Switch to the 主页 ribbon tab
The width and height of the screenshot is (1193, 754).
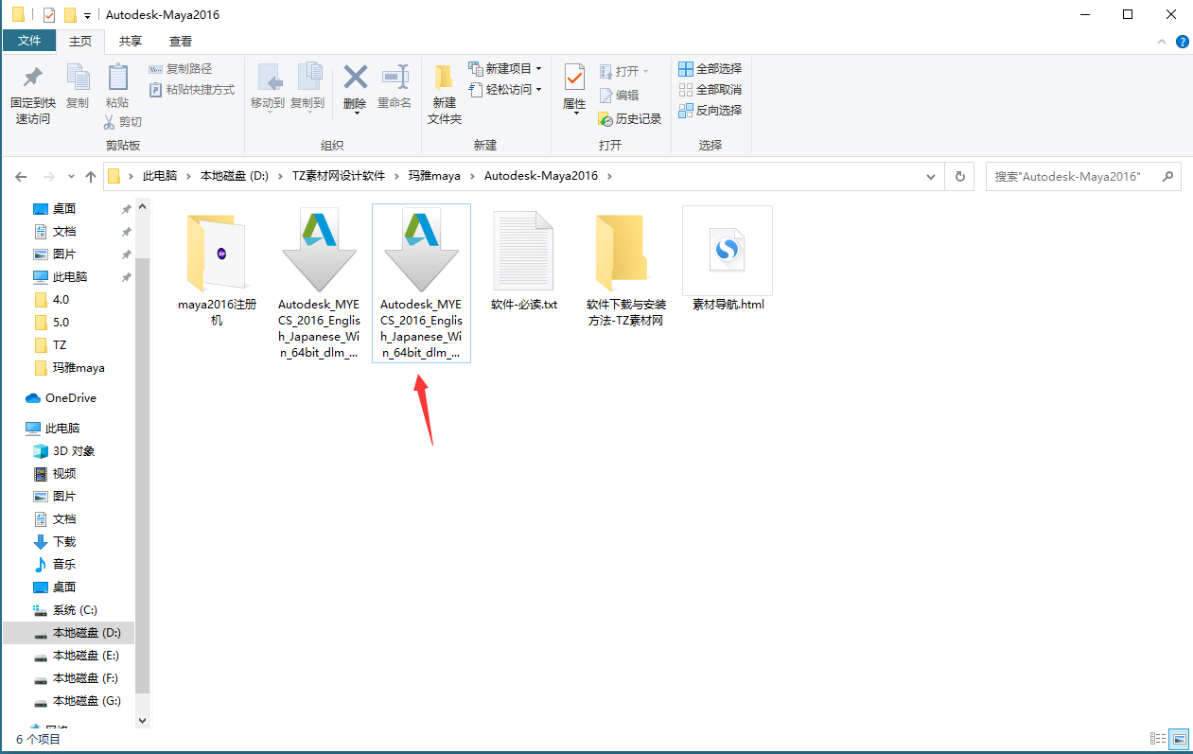coord(80,41)
